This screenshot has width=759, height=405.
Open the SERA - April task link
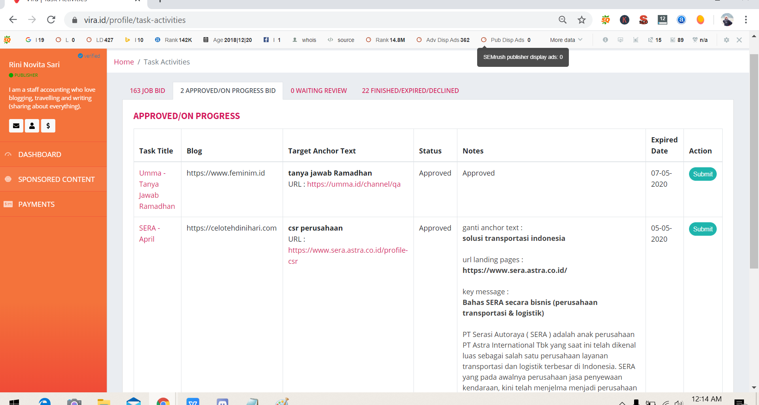tap(149, 233)
